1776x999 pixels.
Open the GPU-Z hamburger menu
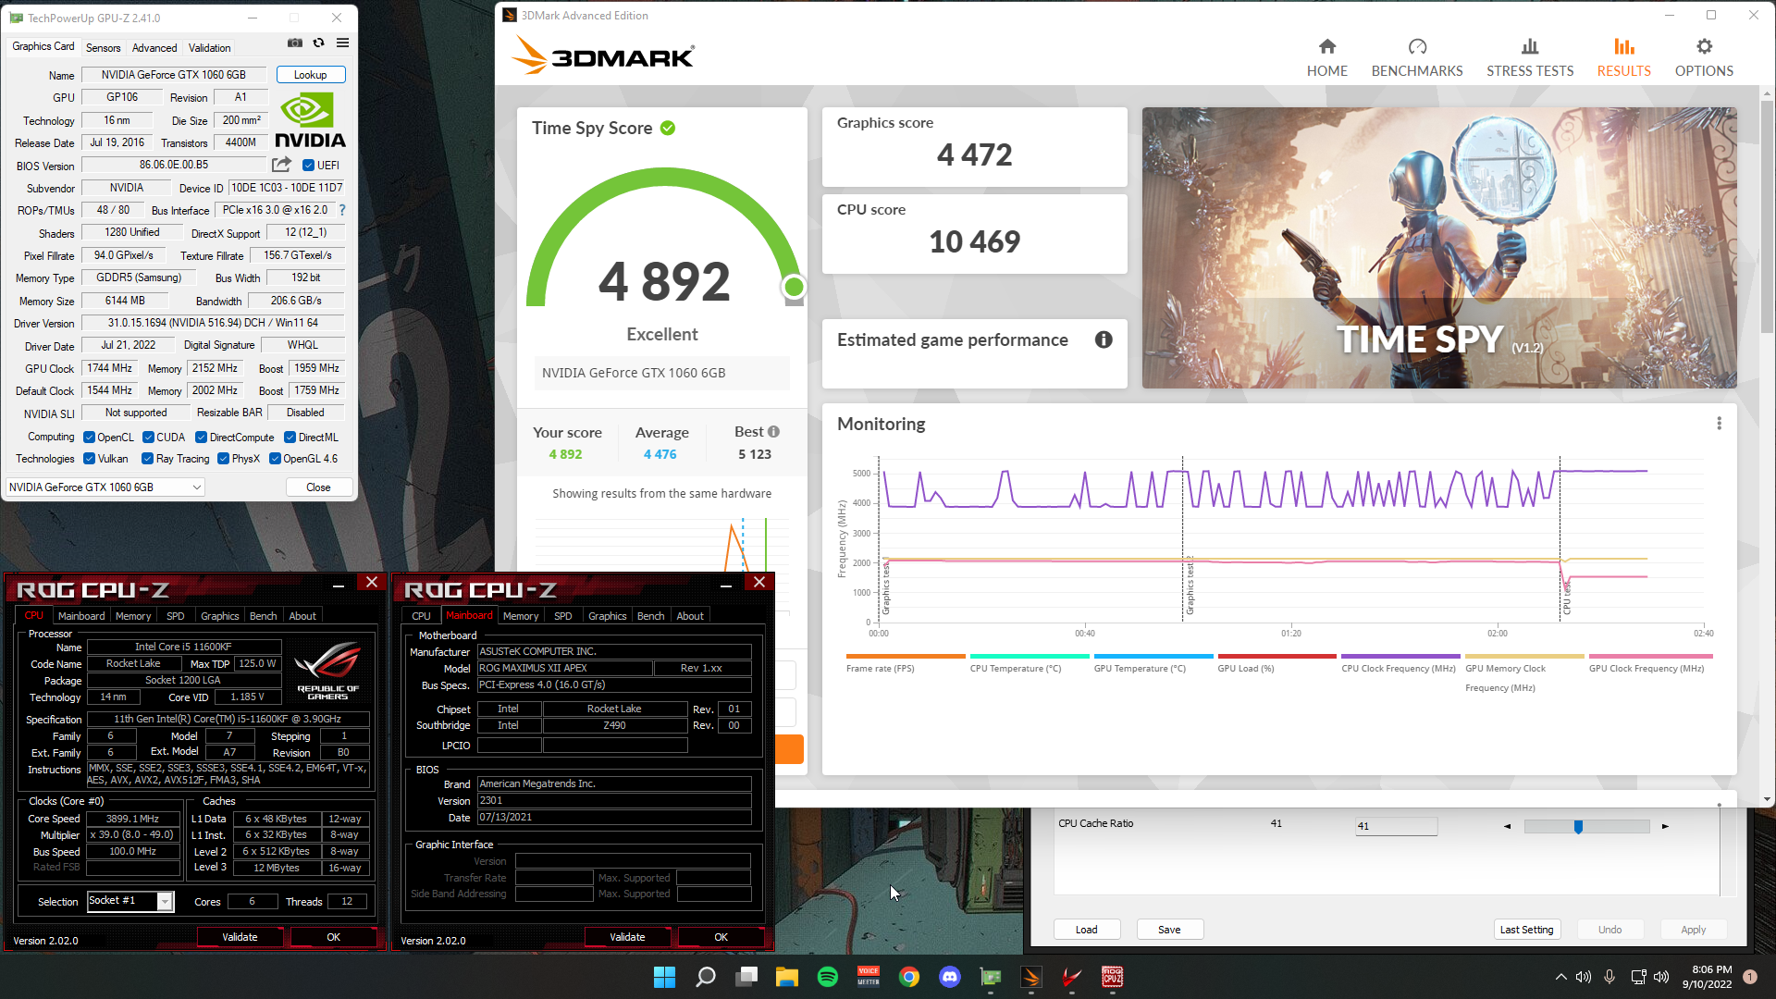coord(343,43)
